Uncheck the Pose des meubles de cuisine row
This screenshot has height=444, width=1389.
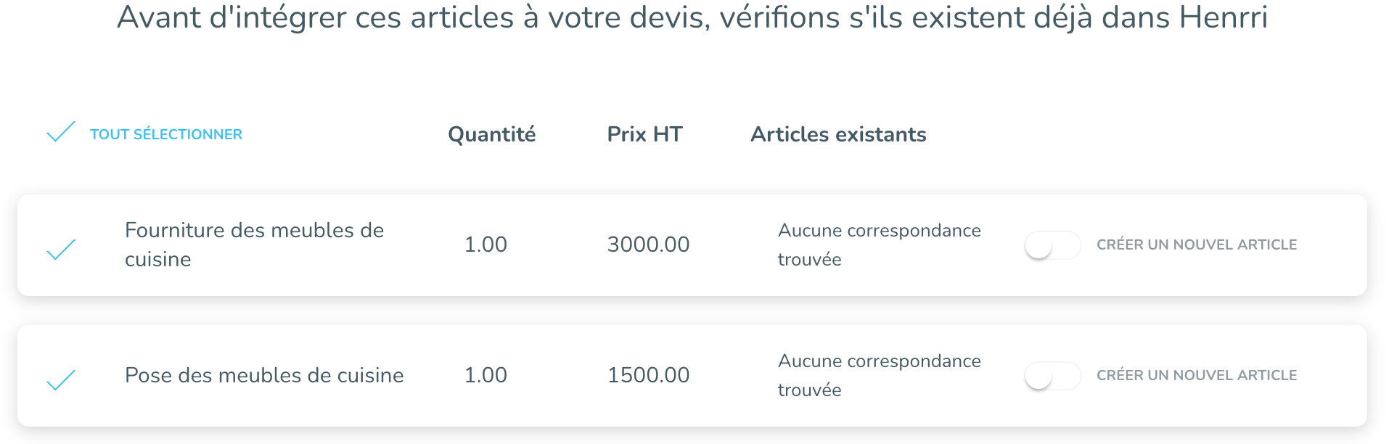tap(61, 380)
